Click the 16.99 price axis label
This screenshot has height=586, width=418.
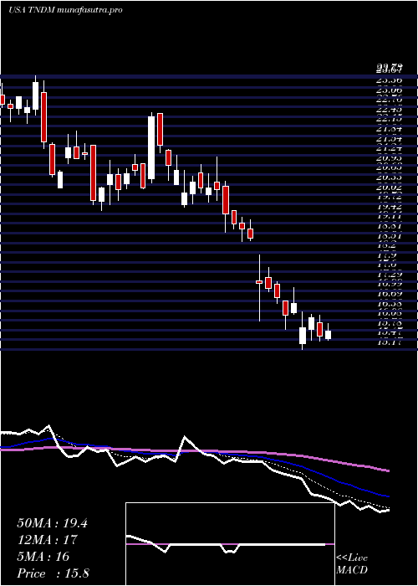(x=390, y=284)
